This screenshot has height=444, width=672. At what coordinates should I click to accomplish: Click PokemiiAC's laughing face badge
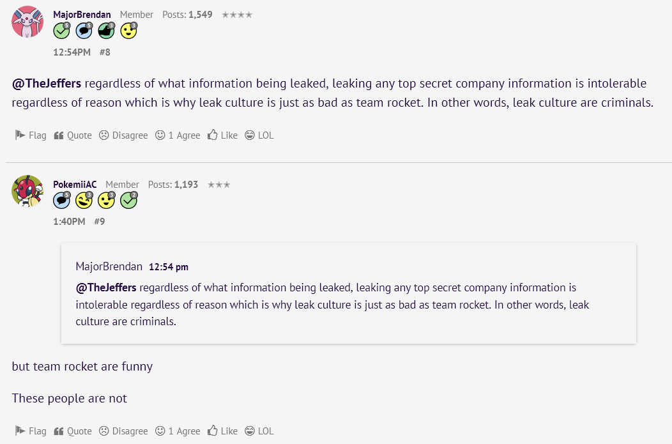(84, 201)
